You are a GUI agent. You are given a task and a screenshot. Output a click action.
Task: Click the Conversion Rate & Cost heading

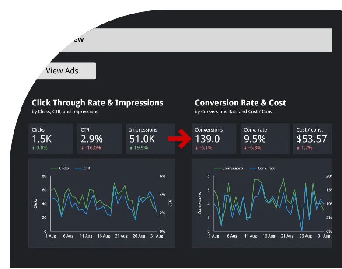pyautogui.click(x=240, y=103)
